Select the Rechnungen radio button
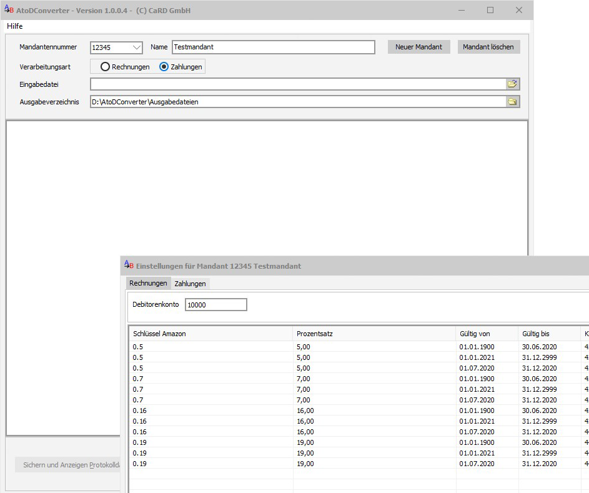The height and width of the screenshot is (493, 589). click(x=106, y=67)
